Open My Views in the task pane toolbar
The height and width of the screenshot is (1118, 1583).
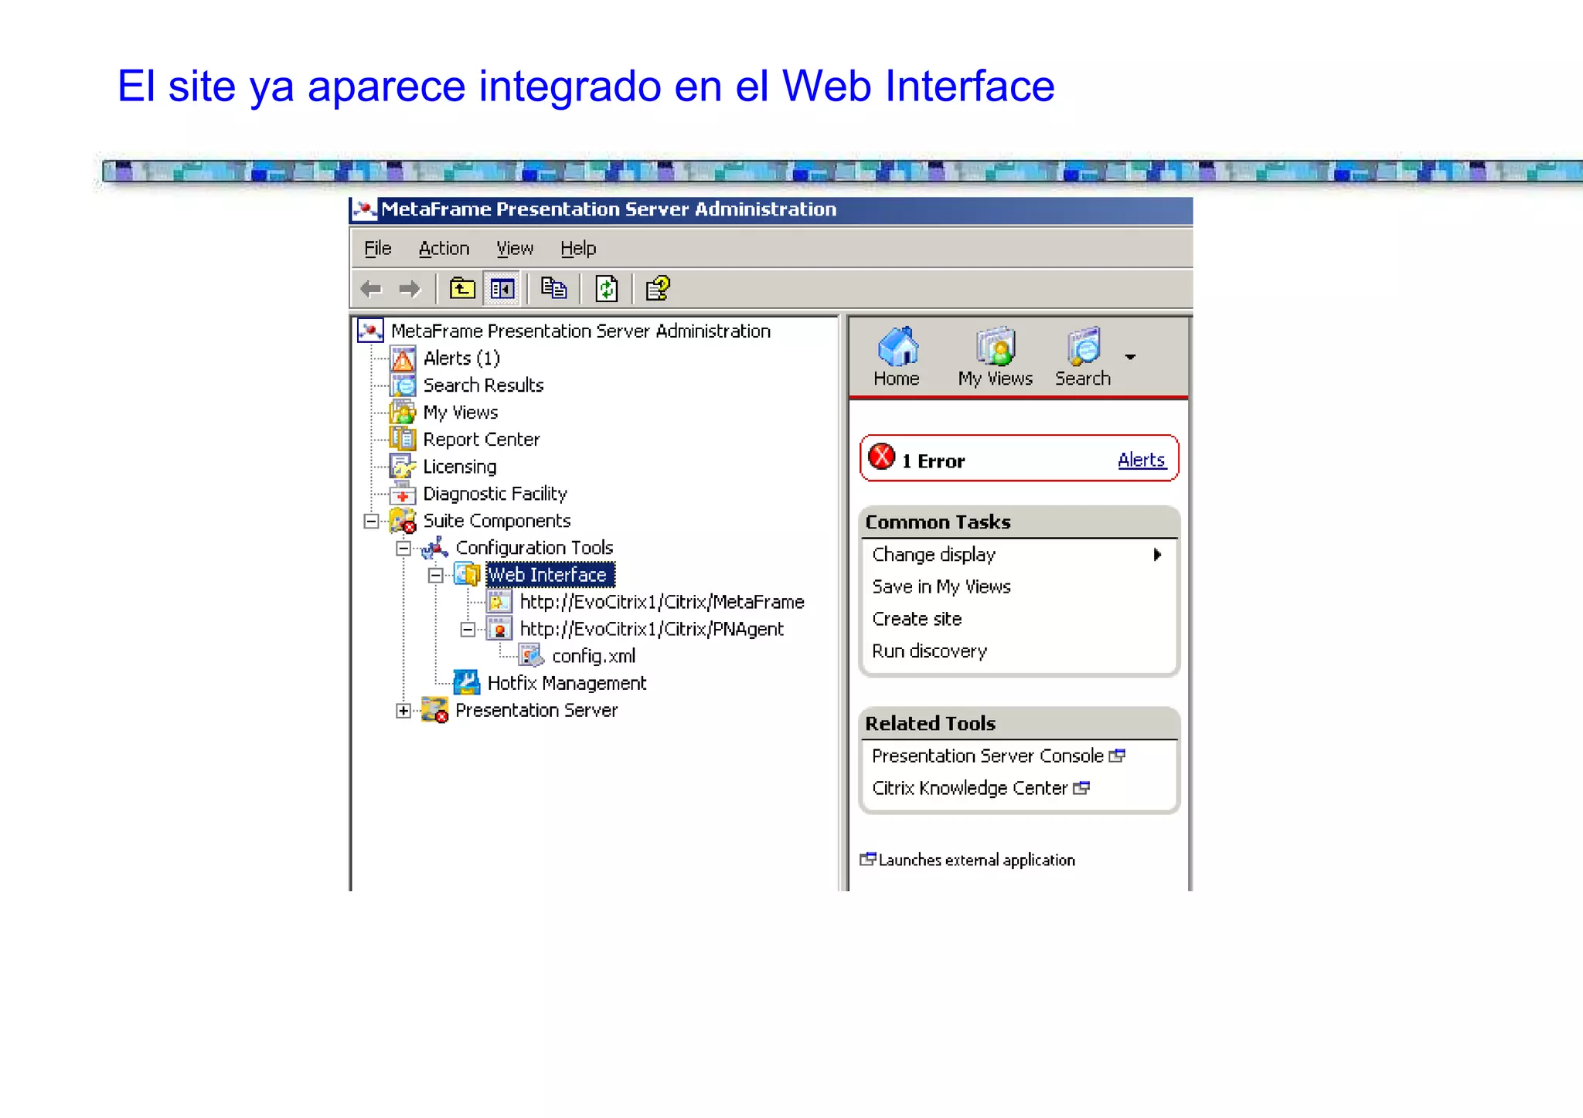(996, 357)
